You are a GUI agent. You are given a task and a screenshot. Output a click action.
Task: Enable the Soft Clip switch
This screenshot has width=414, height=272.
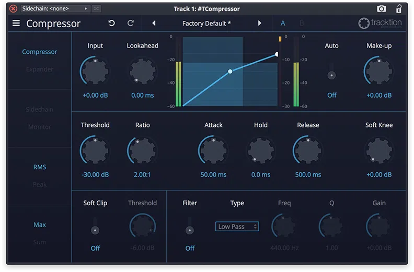point(95,227)
